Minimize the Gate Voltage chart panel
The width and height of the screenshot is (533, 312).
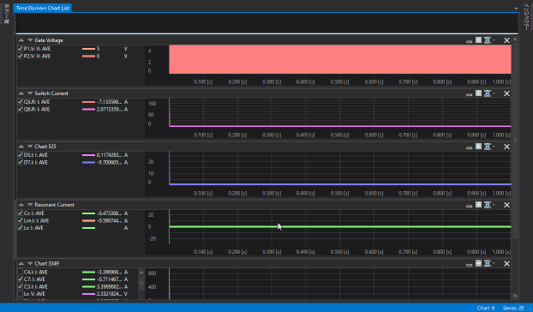(x=469, y=41)
